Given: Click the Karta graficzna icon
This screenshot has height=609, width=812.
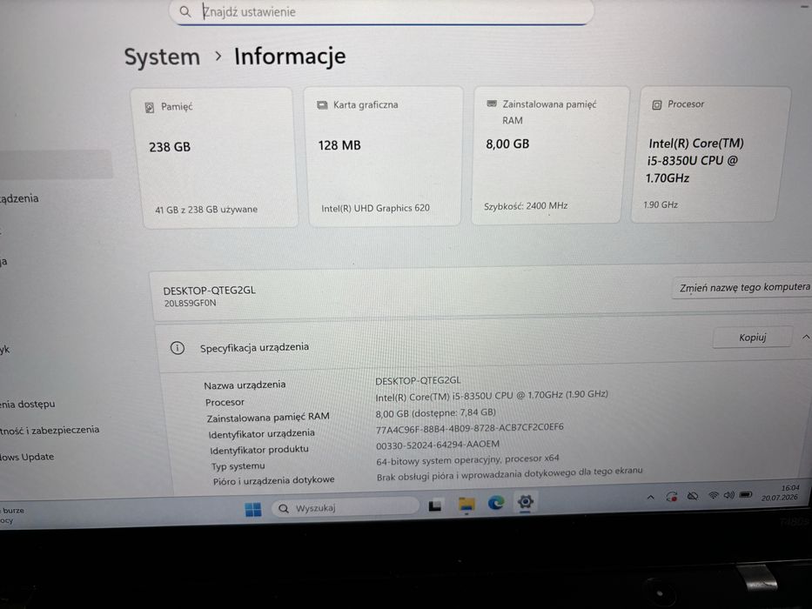Looking at the screenshot, I should click(322, 105).
